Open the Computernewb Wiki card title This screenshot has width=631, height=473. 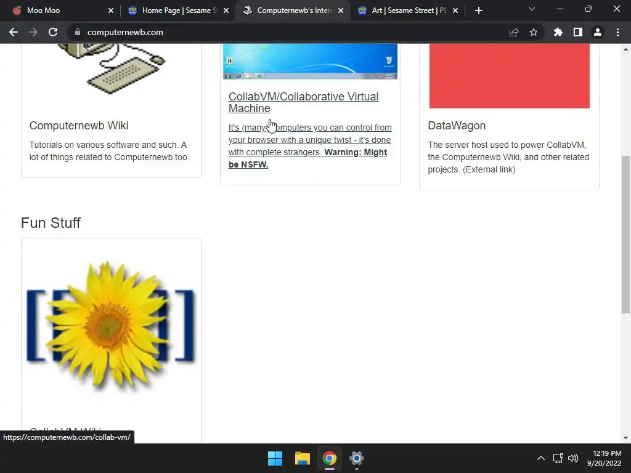(x=79, y=126)
